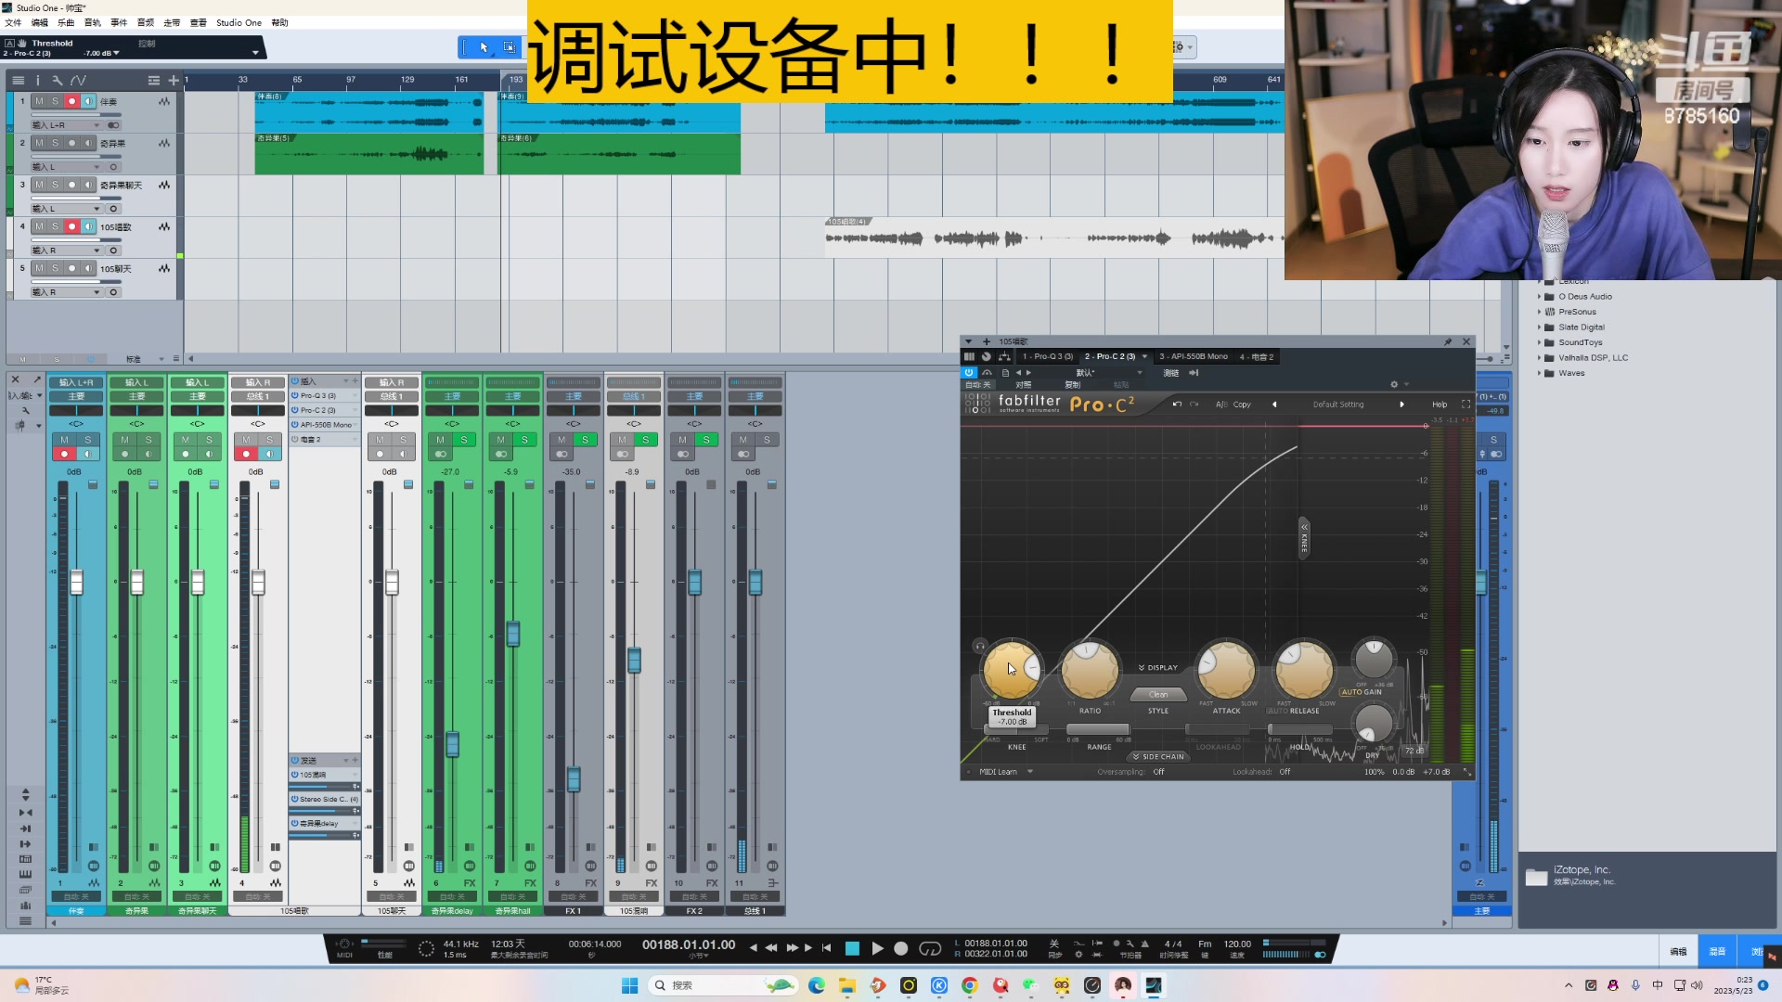Click 对照 compare button in plugin header
1782x1002 pixels.
coord(1023,385)
